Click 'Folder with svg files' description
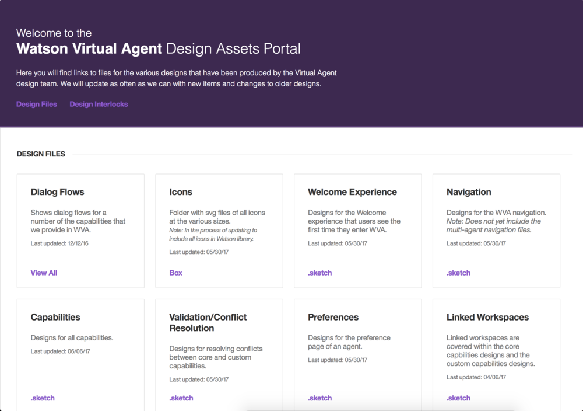The height and width of the screenshot is (411, 583). (217, 217)
